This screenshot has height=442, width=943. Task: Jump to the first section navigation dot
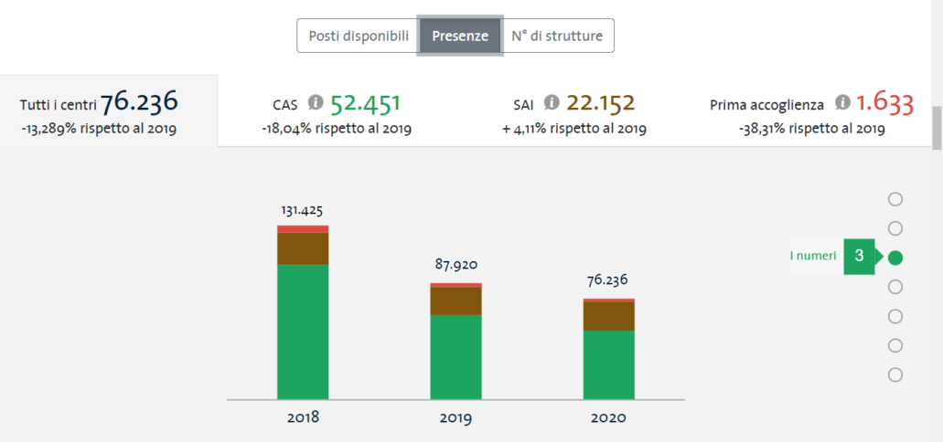[895, 199]
